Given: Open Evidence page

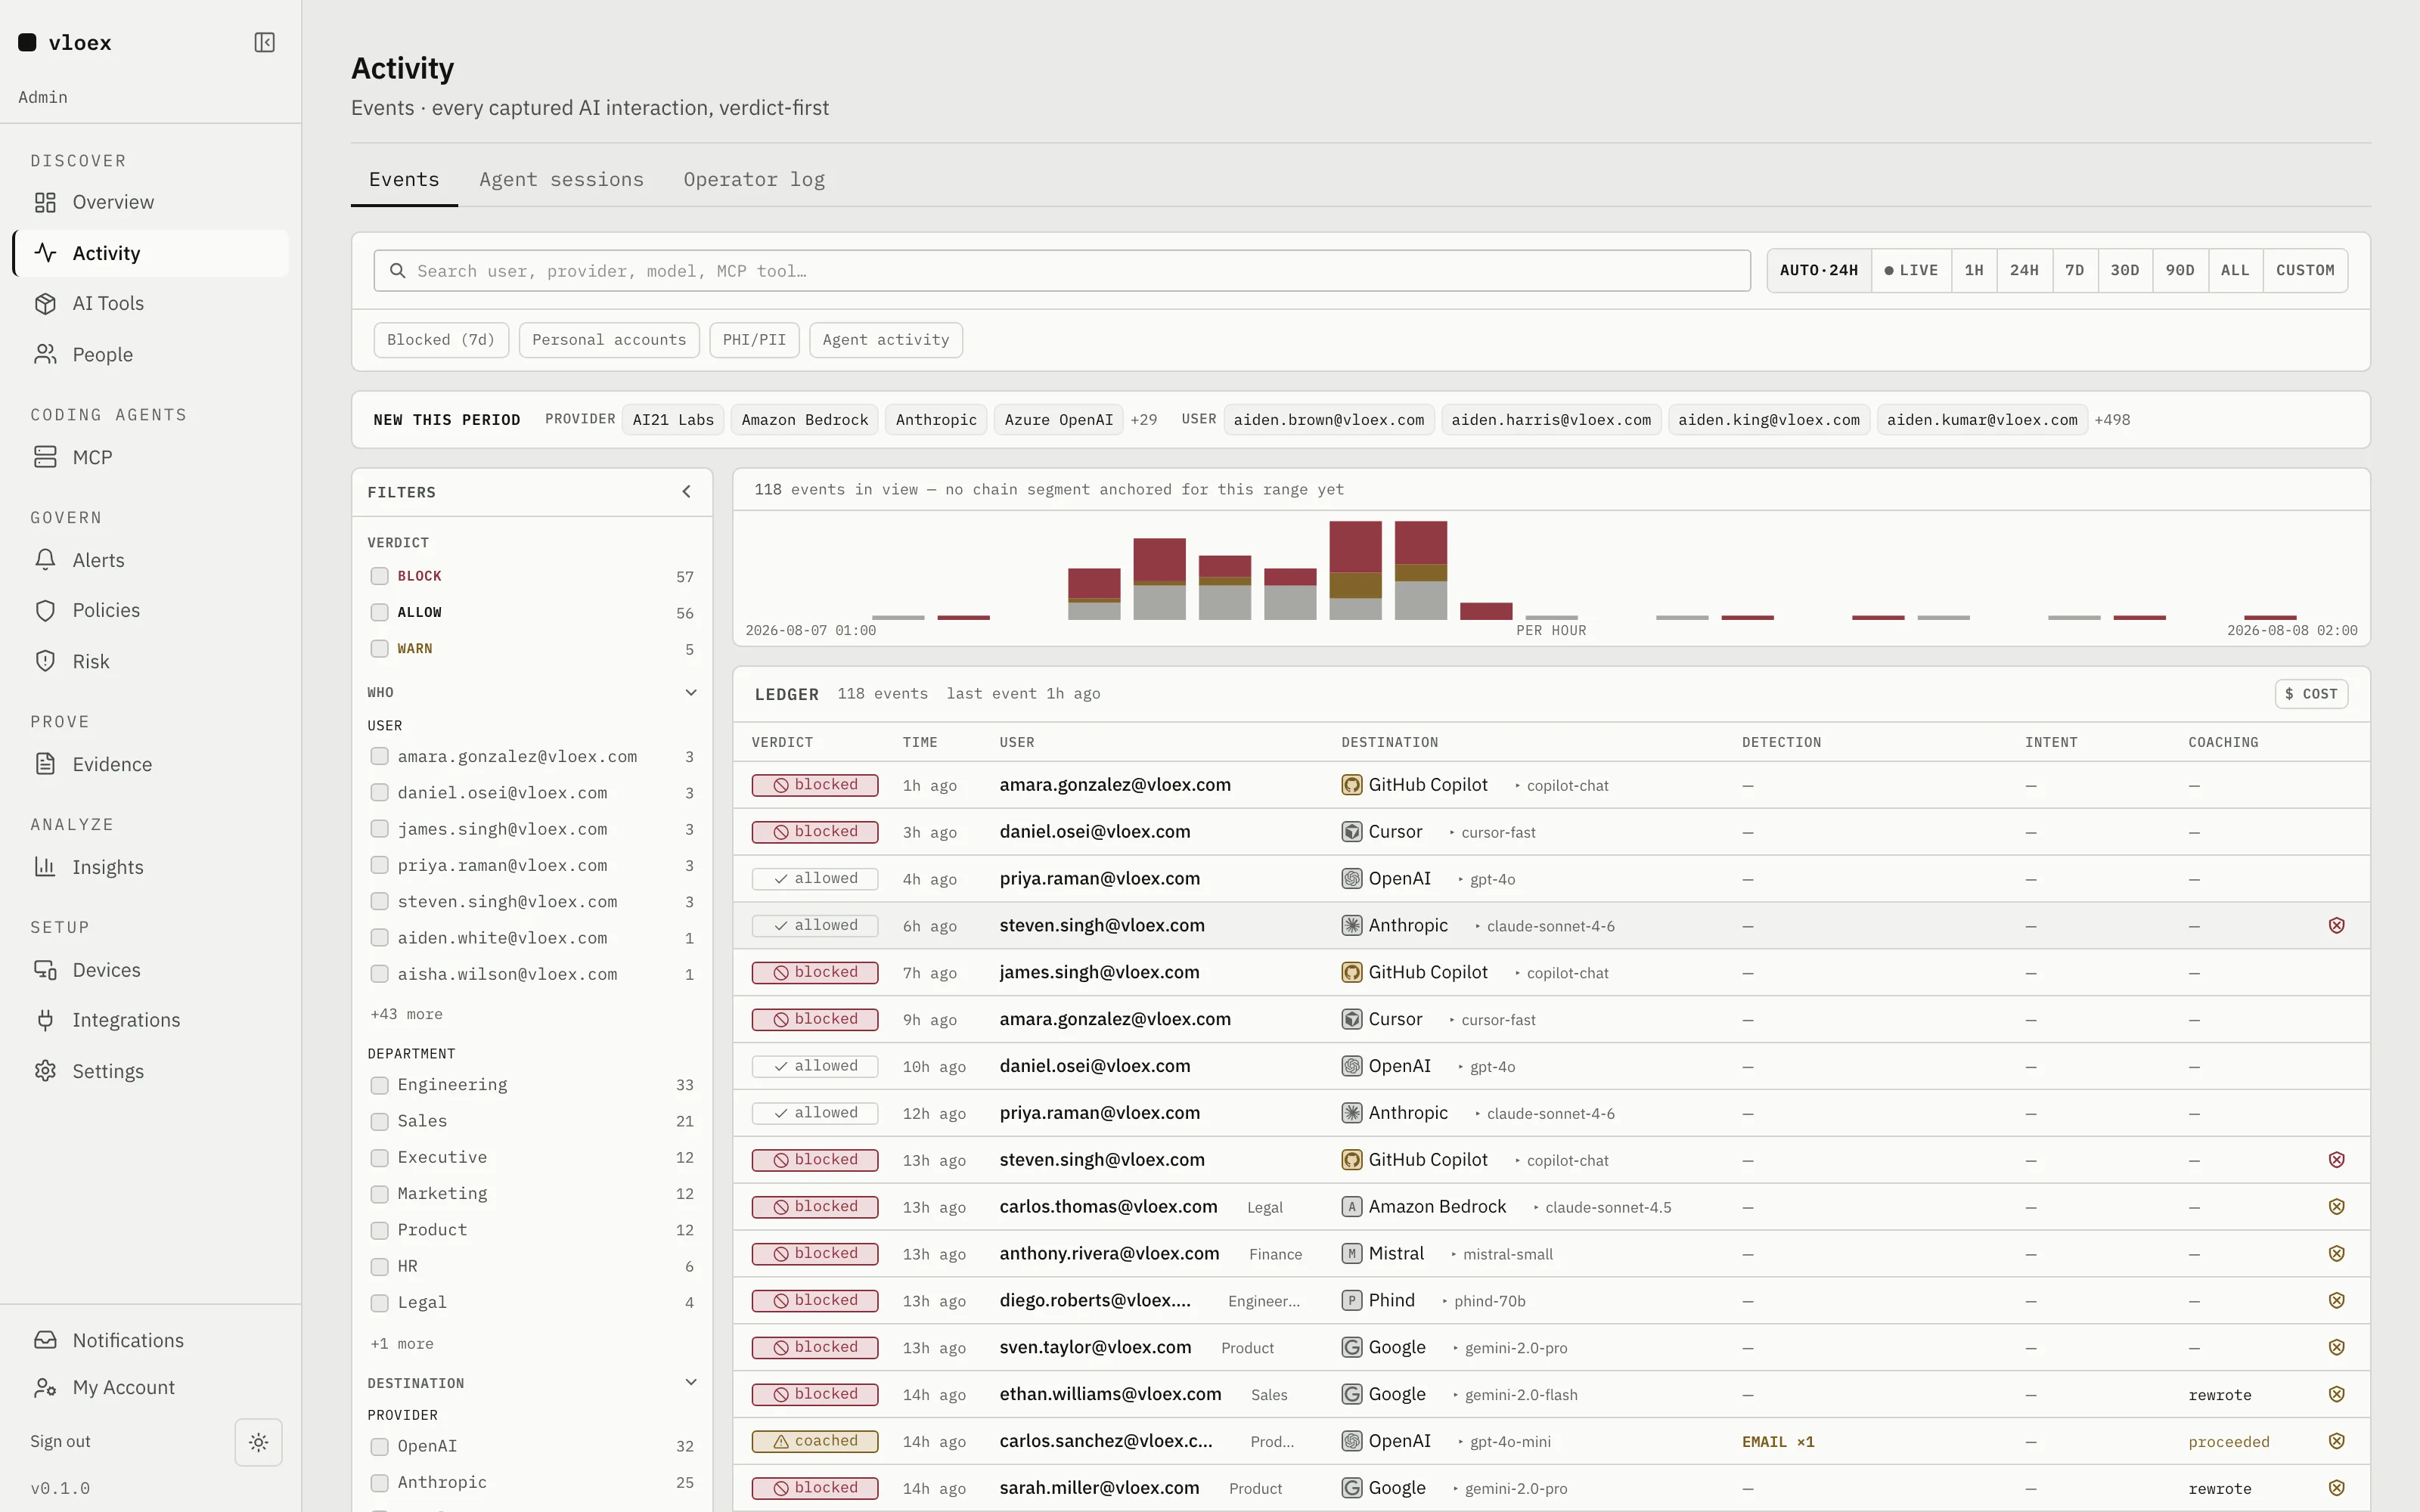Looking at the screenshot, I should (151, 764).
